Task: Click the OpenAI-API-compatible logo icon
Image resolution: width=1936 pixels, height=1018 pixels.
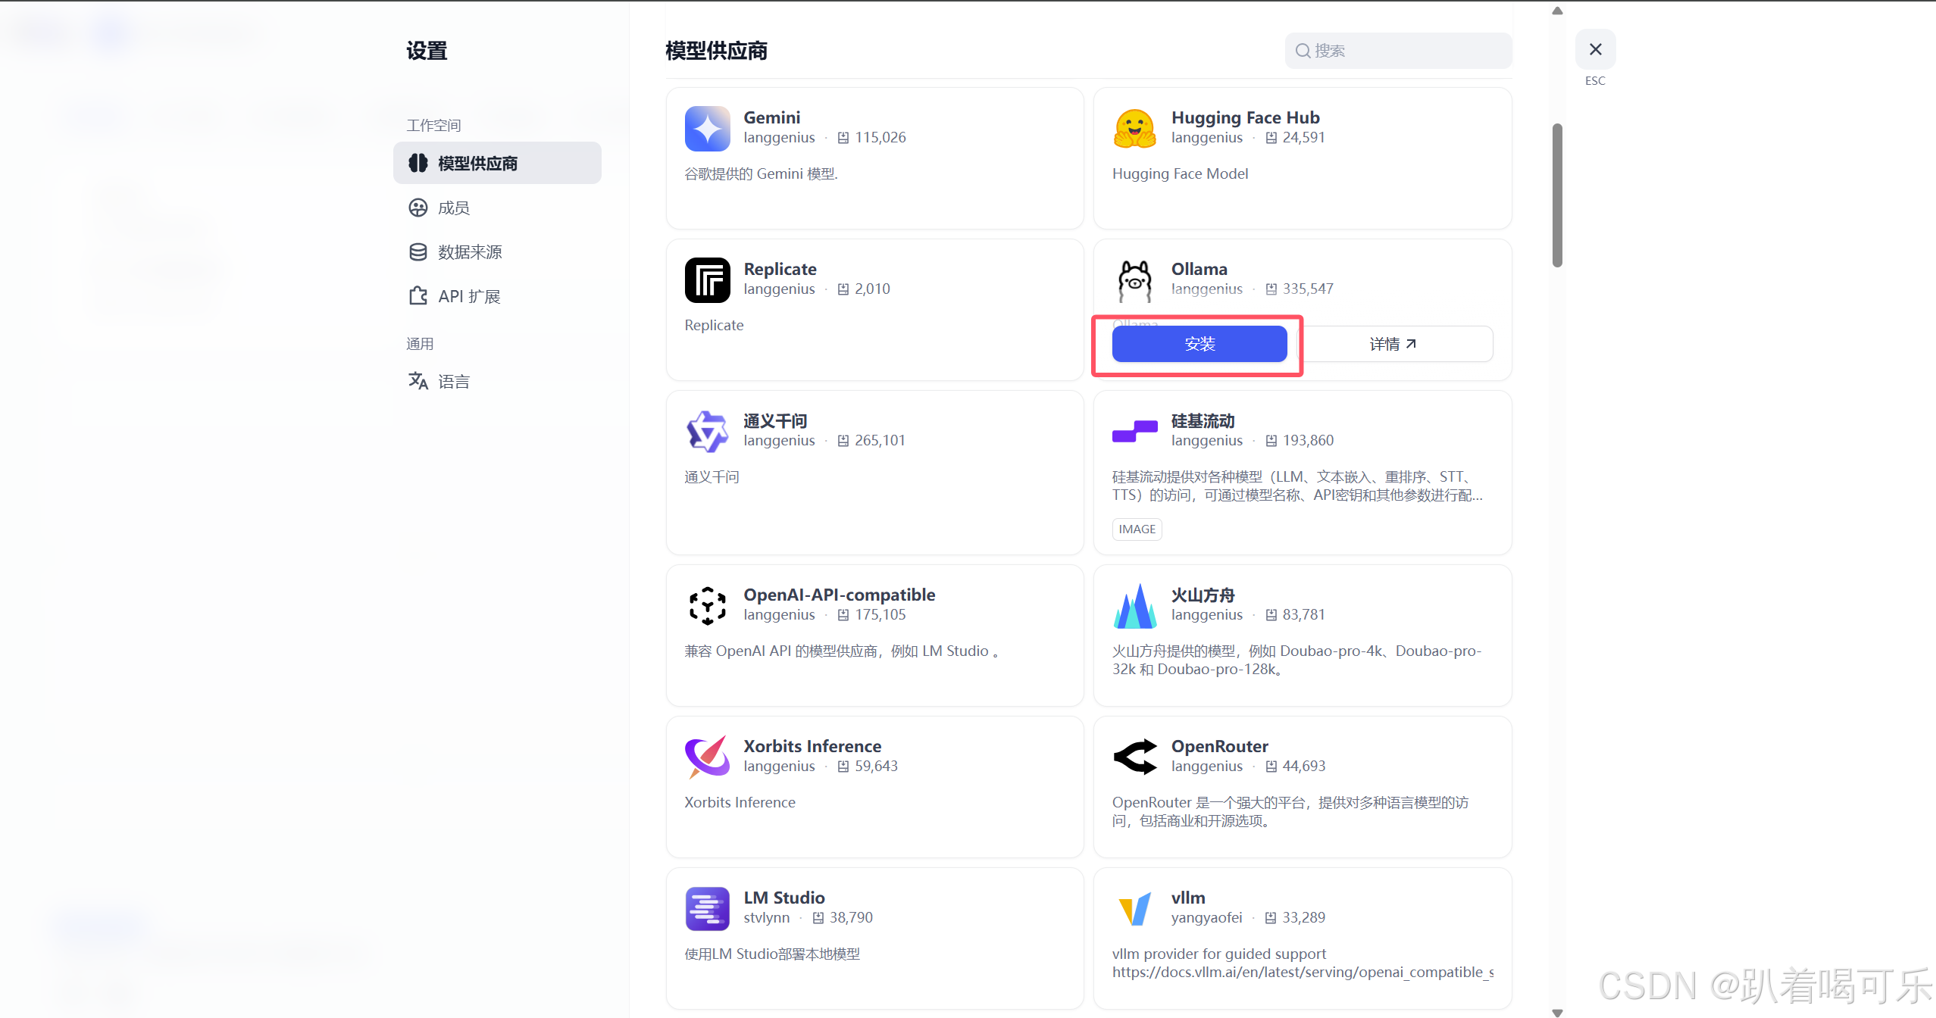Action: pyautogui.click(x=707, y=605)
